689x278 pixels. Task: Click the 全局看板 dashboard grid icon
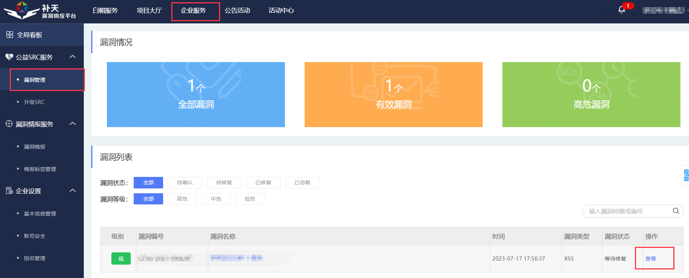[10, 35]
